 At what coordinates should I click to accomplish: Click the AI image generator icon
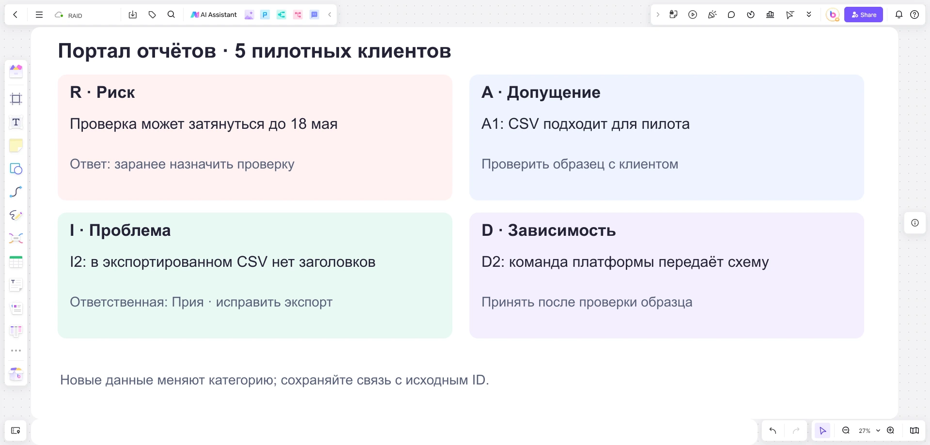(x=249, y=15)
